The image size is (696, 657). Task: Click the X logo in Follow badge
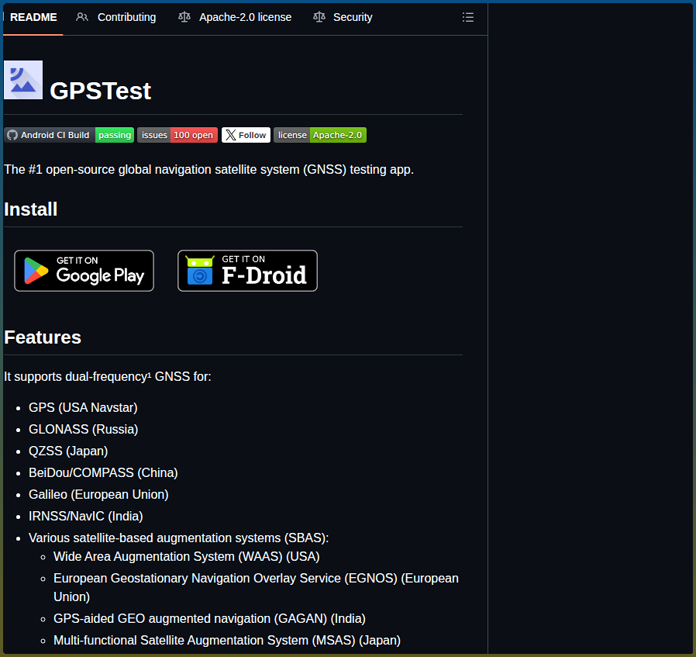(x=230, y=135)
